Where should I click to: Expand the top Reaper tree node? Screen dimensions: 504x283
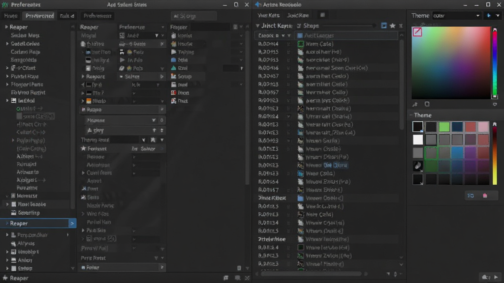click(6, 27)
